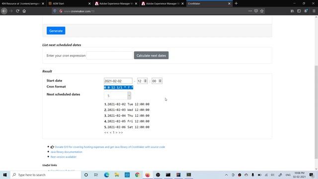The height and width of the screenshot is (179, 318).
Task: Go to the first results page with <<
Action: 106,133
